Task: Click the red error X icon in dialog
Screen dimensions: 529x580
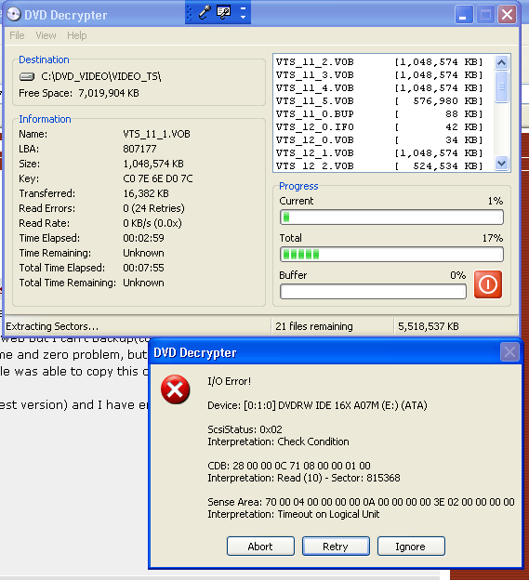Action: (x=176, y=389)
